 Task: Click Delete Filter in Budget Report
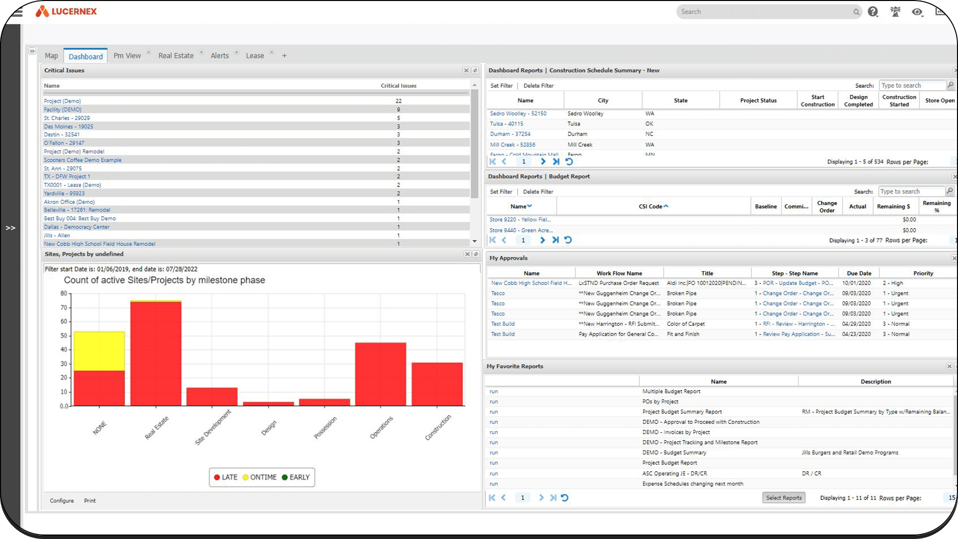click(538, 192)
